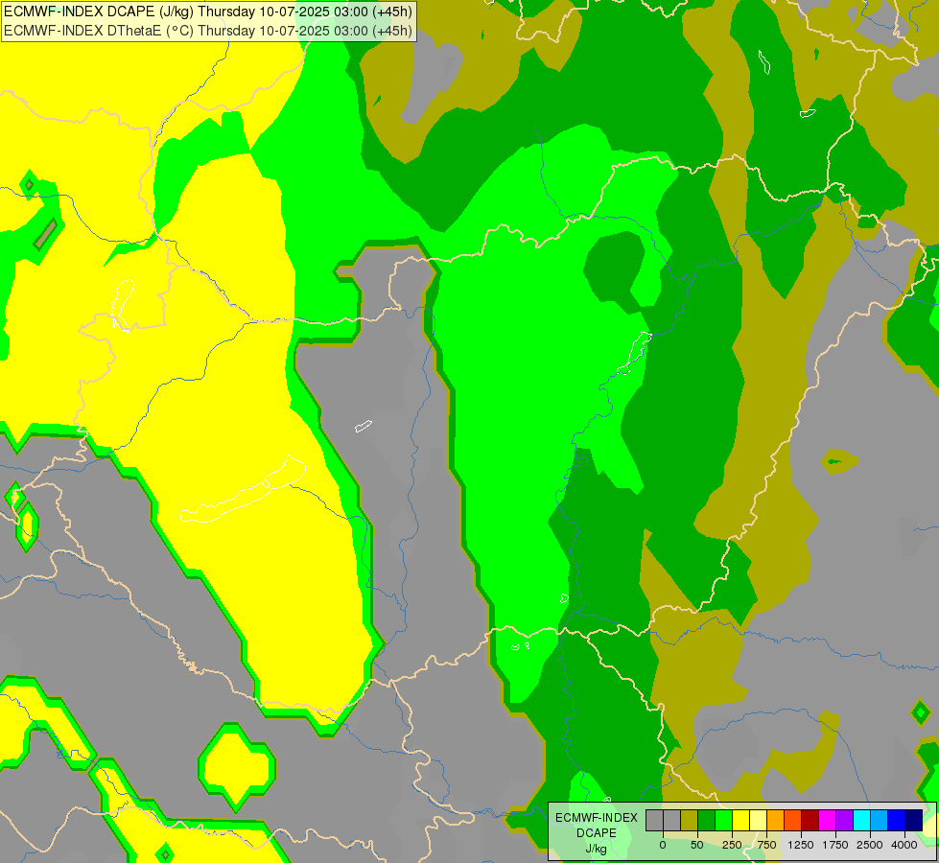
Task: Click the legend value 750
Action: 766,845
